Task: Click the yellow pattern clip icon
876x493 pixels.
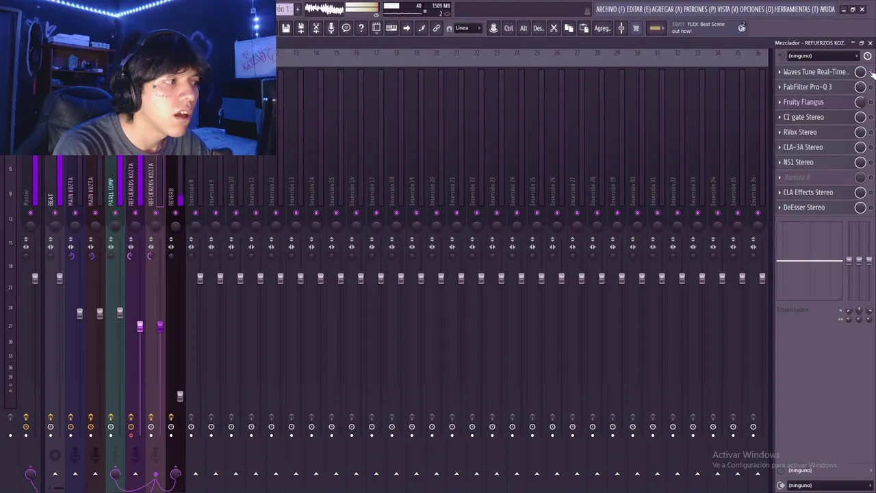Action: tap(656, 28)
